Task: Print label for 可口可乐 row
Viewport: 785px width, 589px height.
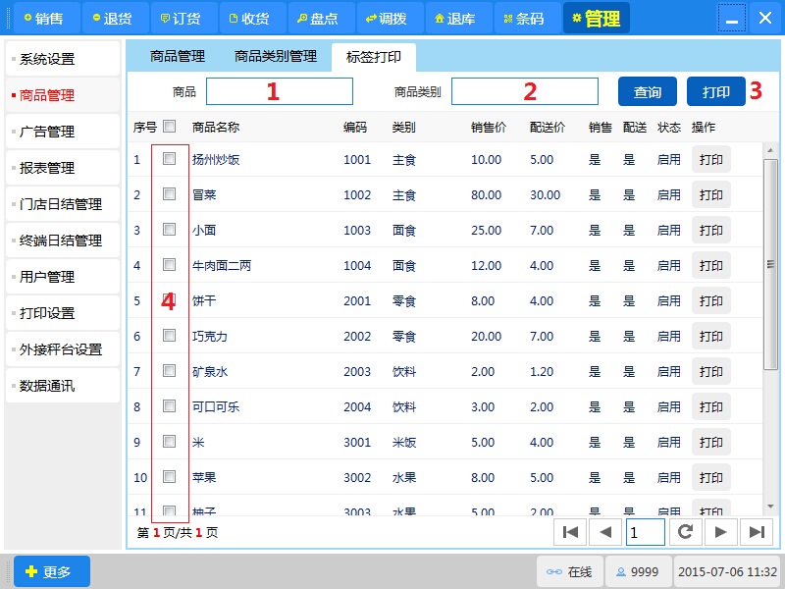Action: [710, 406]
